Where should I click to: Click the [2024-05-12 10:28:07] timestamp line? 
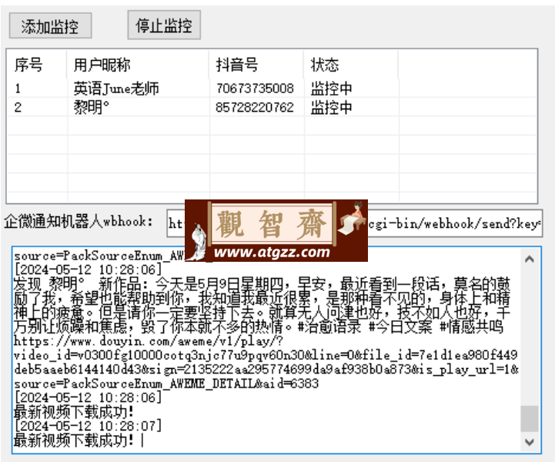pos(88,426)
